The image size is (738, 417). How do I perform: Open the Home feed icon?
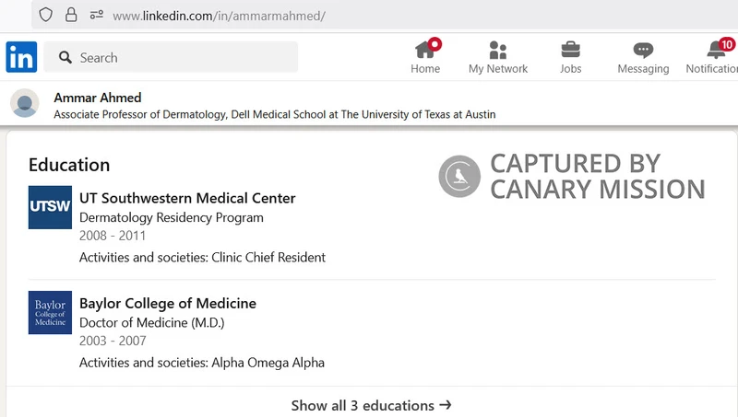424,50
